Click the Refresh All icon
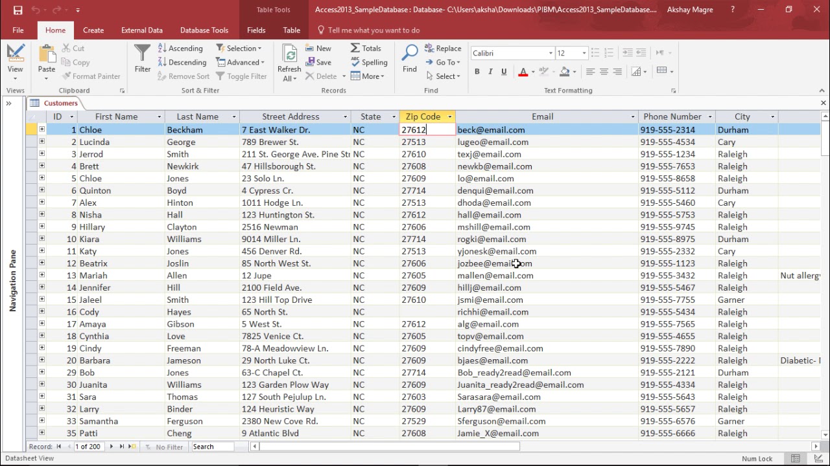 [289, 54]
